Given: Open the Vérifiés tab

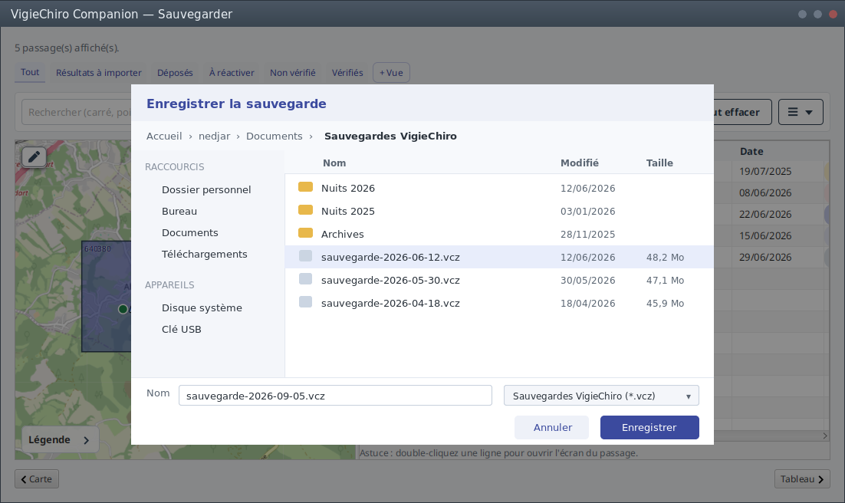Looking at the screenshot, I should [x=347, y=73].
